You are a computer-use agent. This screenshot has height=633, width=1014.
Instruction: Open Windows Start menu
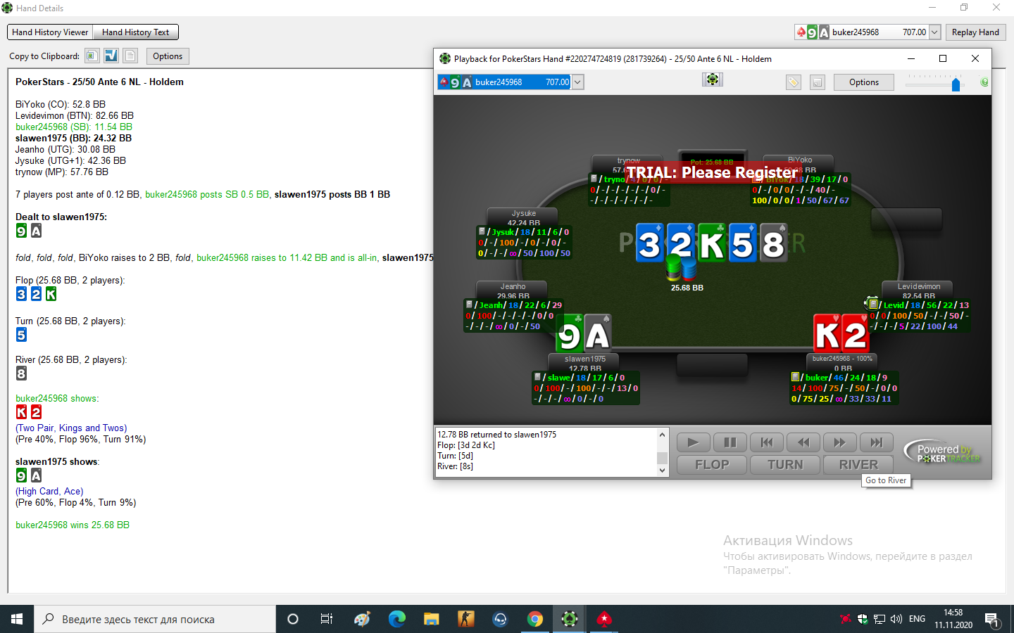point(17,619)
